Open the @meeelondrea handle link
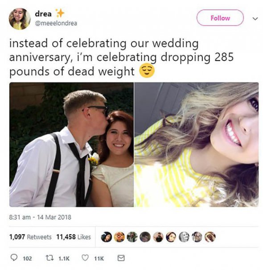263x270 pixels. [56, 23]
